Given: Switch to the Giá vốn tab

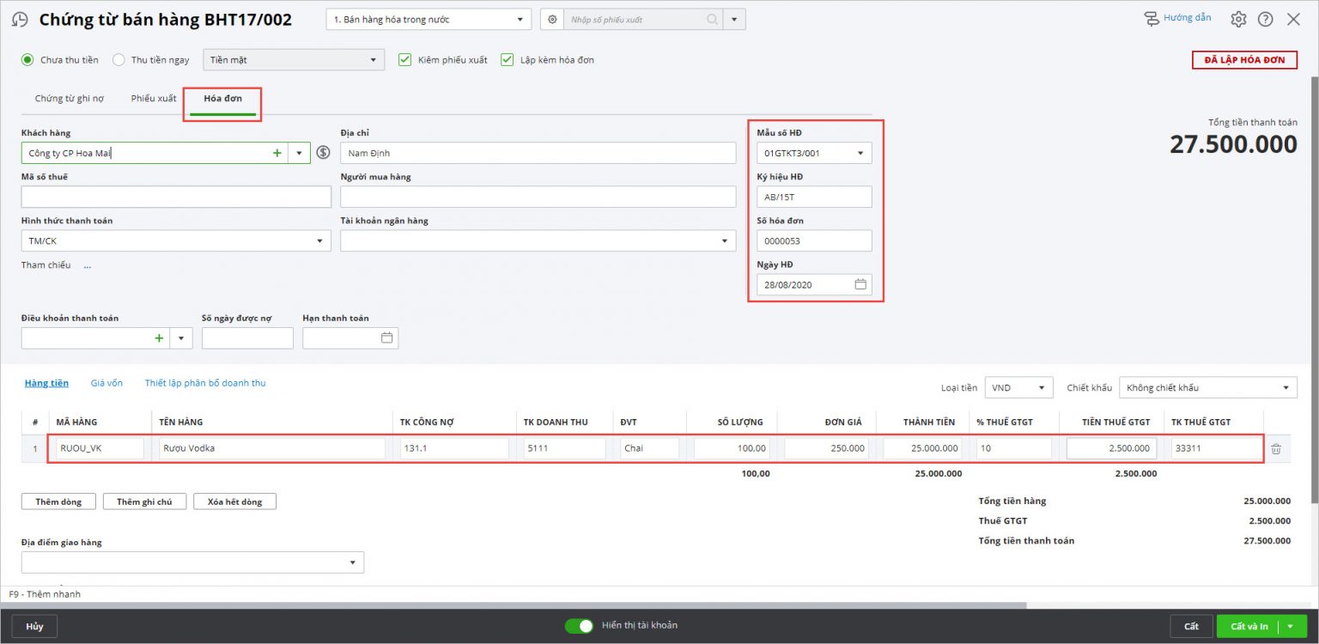Looking at the screenshot, I should 106,383.
